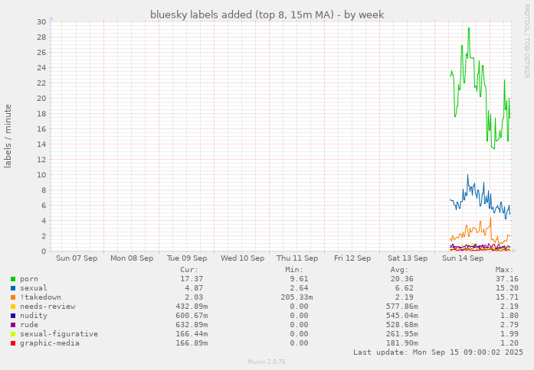Click graphic-media average value 181.90m
The image size is (534, 370).
click(x=402, y=343)
